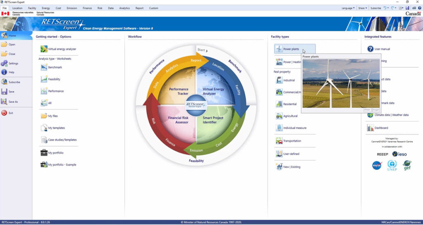Select the Performance analysis worksheet icon
This screenshot has width=423, height=225.
pyautogui.click(x=44, y=91)
